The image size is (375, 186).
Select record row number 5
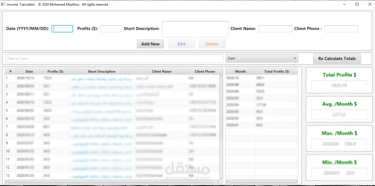point(112,111)
